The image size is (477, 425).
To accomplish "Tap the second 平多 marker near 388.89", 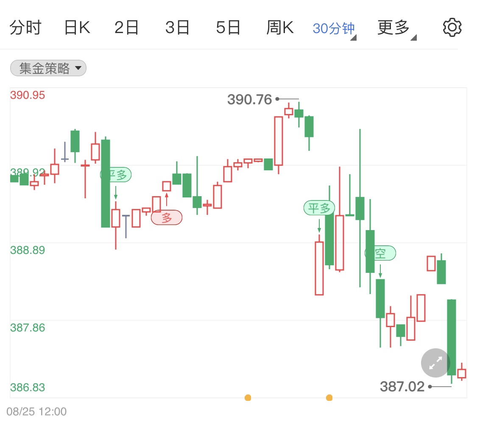I will point(319,208).
